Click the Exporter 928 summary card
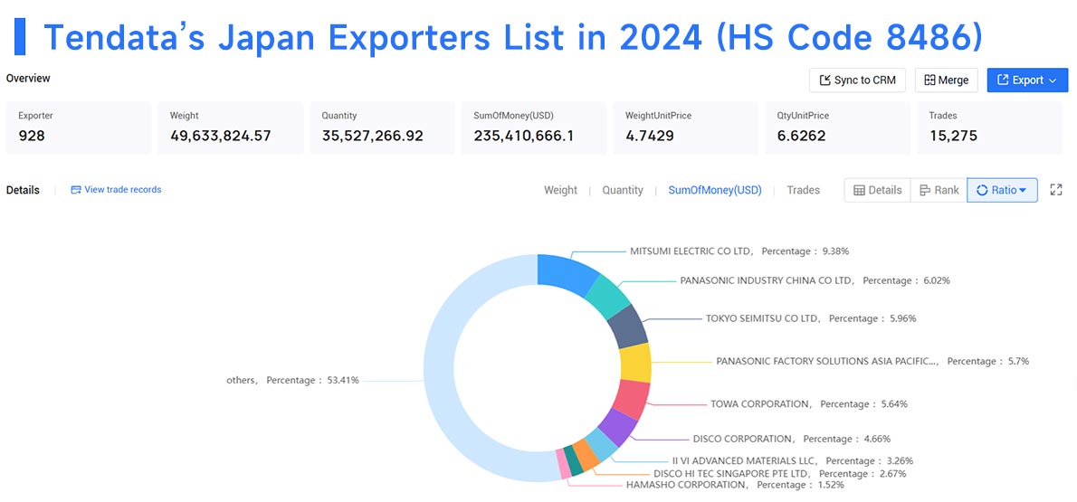1077x502 pixels. pos(79,128)
